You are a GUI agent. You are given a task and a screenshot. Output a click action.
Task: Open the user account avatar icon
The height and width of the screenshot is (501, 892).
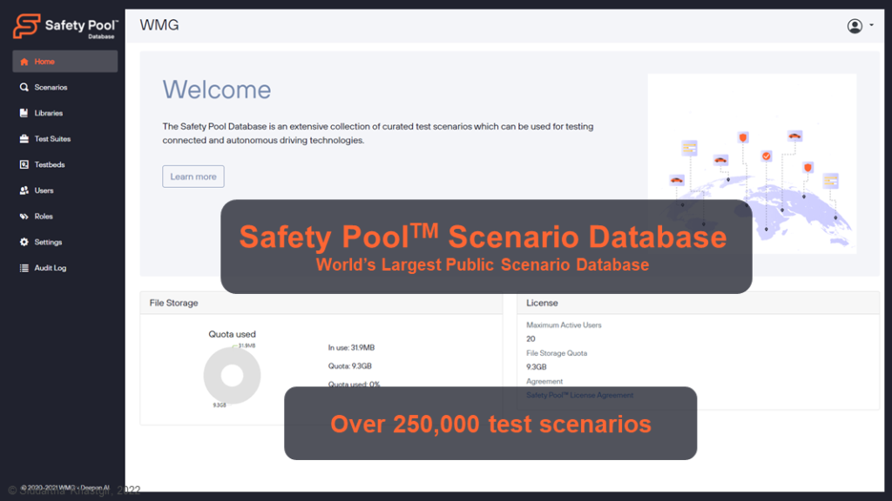(855, 26)
